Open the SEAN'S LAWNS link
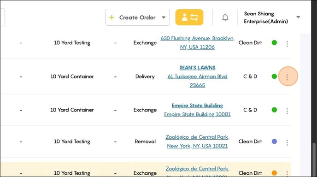Image resolution: width=317 pixels, height=177 pixels. [197, 68]
